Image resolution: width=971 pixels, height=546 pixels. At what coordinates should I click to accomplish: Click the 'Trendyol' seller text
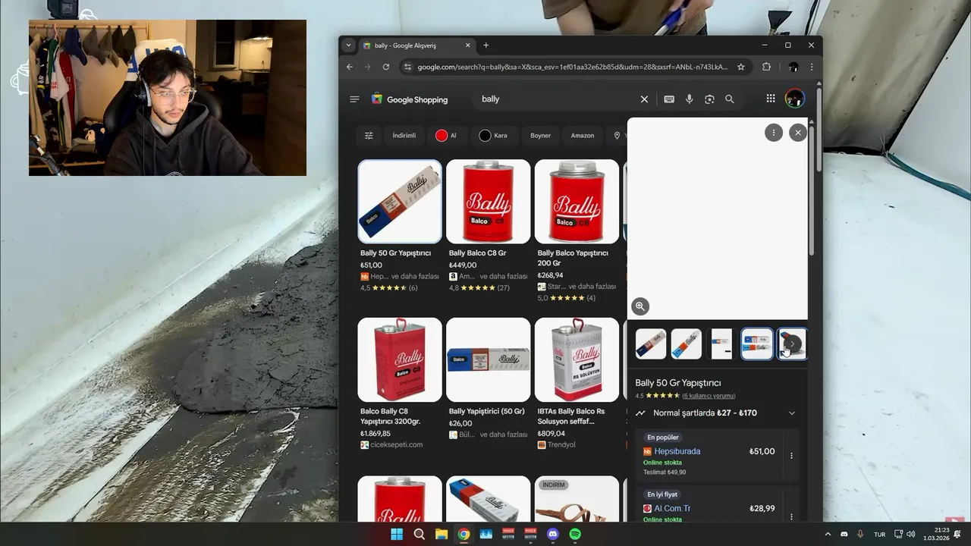coord(561,444)
